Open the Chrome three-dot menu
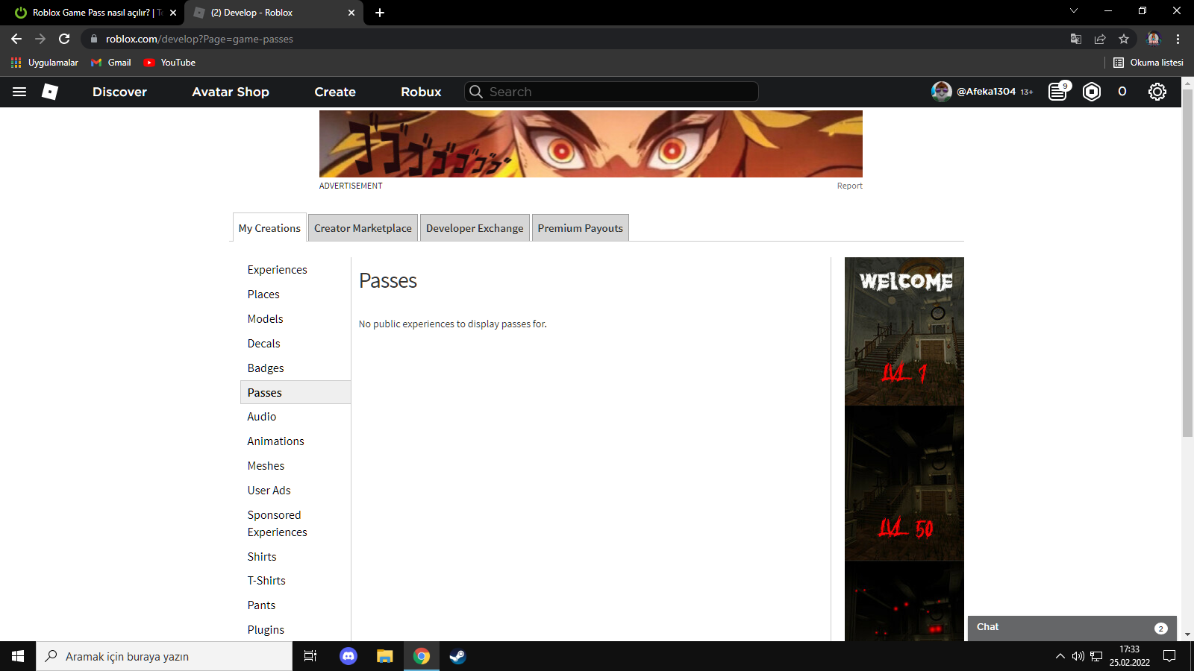 pos(1178,39)
